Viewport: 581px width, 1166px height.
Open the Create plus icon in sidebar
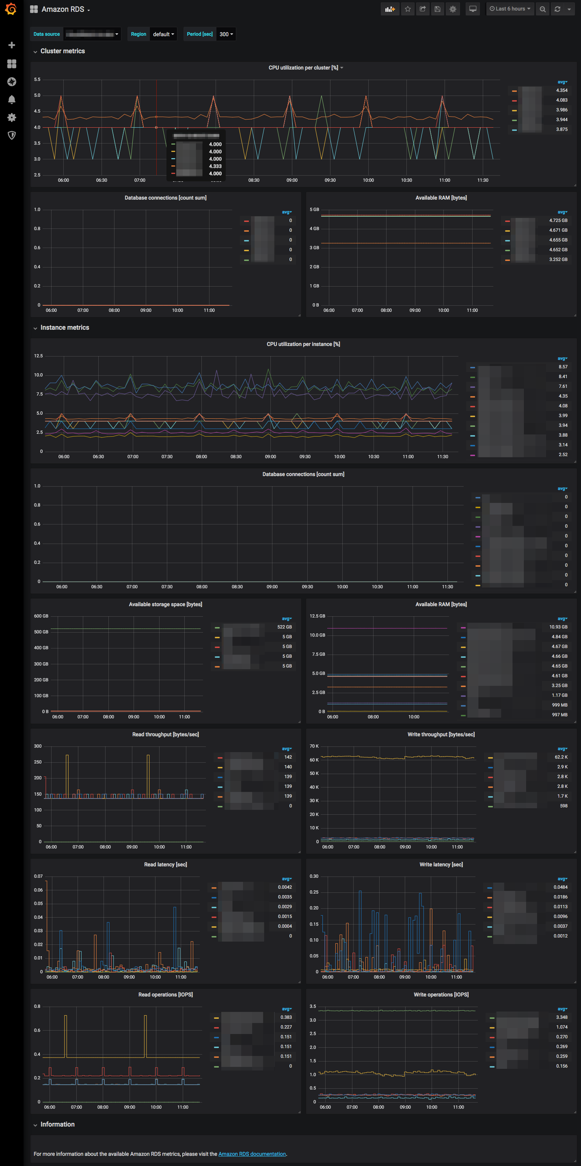coord(12,45)
